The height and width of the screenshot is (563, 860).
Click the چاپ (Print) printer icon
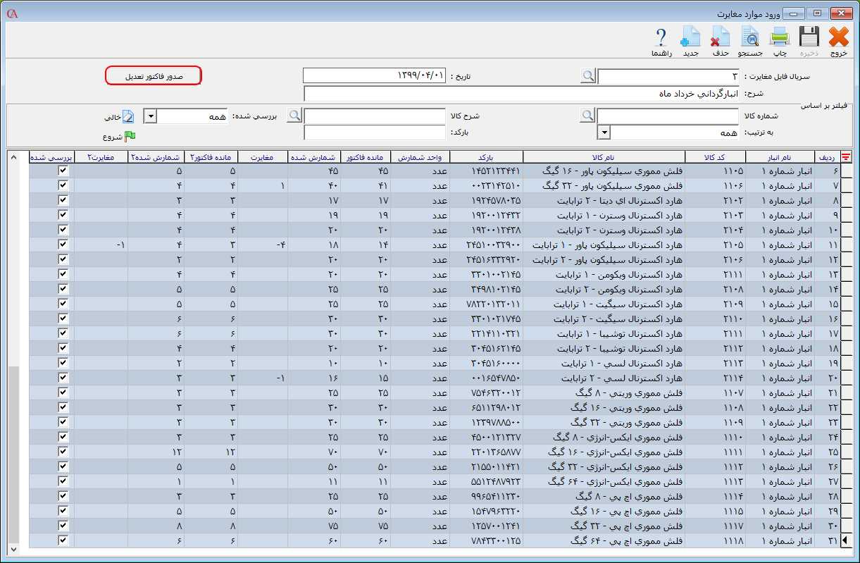pyautogui.click(x=780, y=39)
